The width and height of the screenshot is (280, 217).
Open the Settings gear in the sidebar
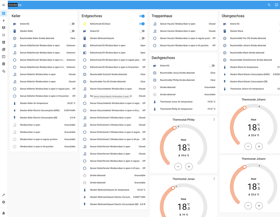click(x=4, y=202)
